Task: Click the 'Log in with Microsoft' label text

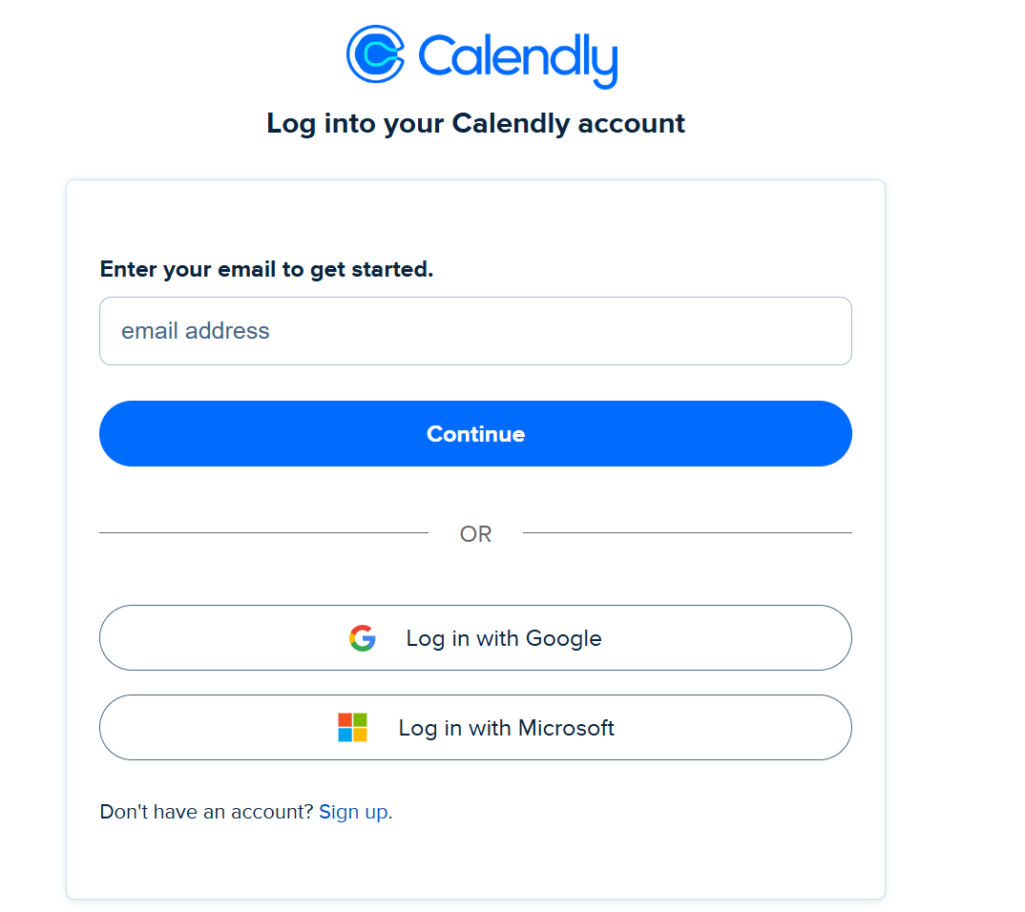Action: click(506, 728)
